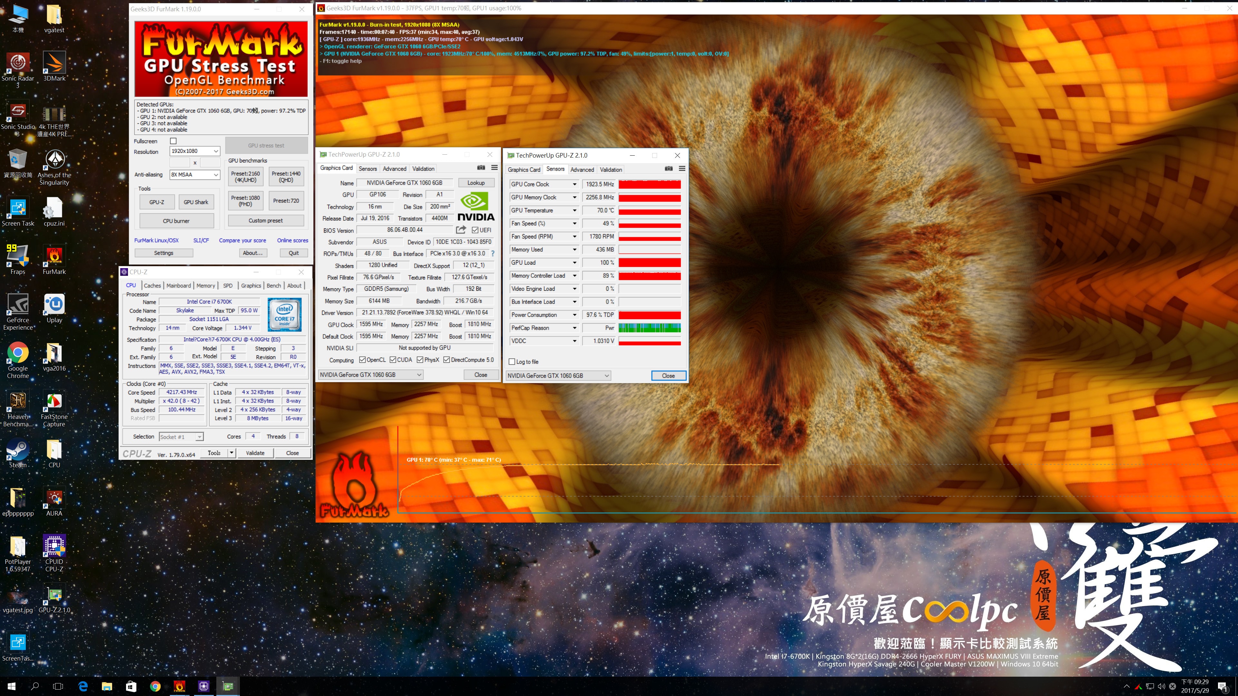The width and height of the screenshot is (1238, 696).
Task: Click the BIOS Version field 86.06.4B.00.44
Action: (405, 230)
